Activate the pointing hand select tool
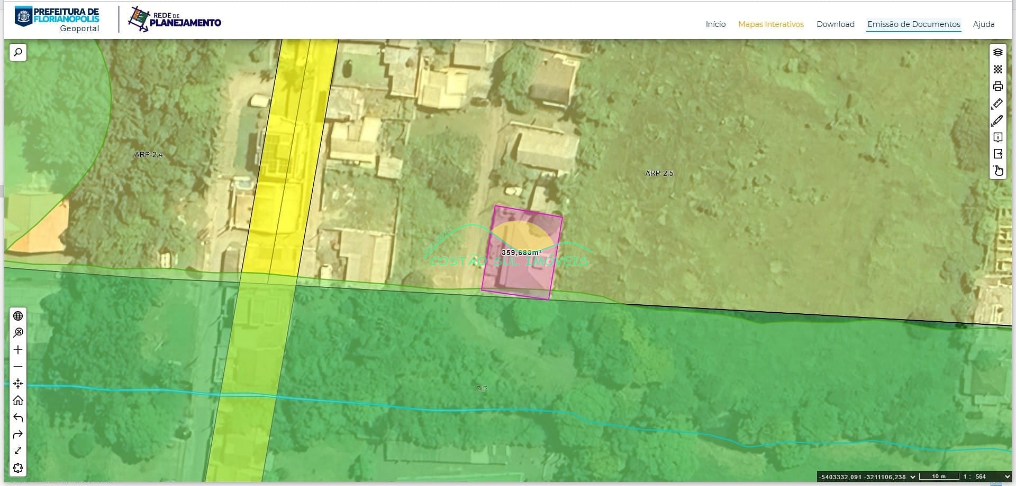Image resolution: width=1016 pixels, height=486 pixels. coord(997,171)
